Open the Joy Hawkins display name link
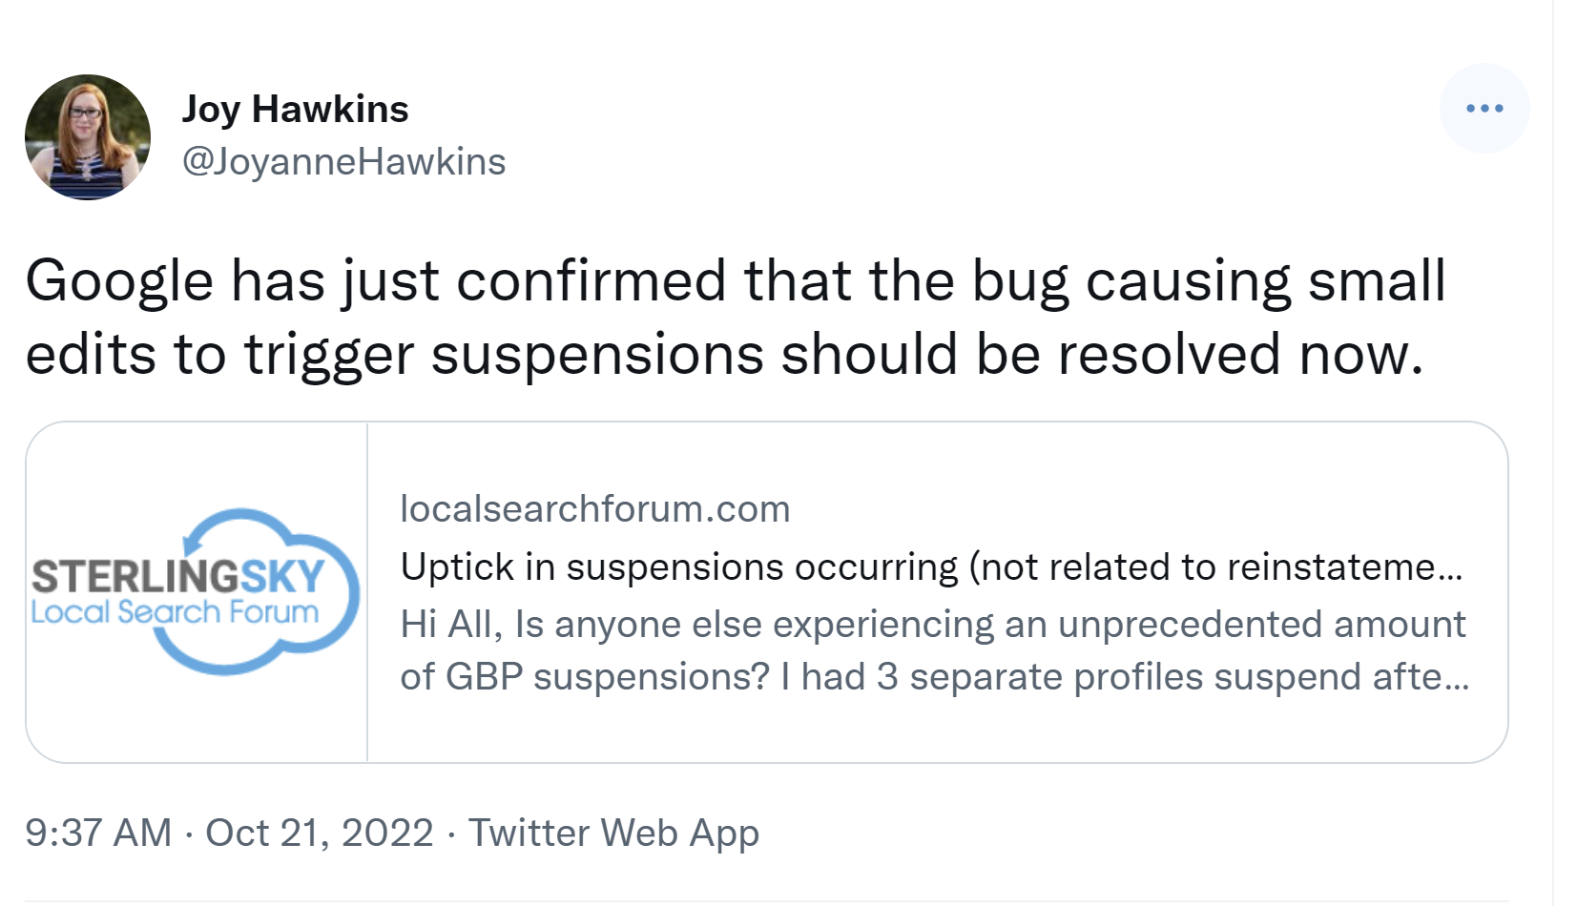The image size is (1577, 906). tap(295, 110)
